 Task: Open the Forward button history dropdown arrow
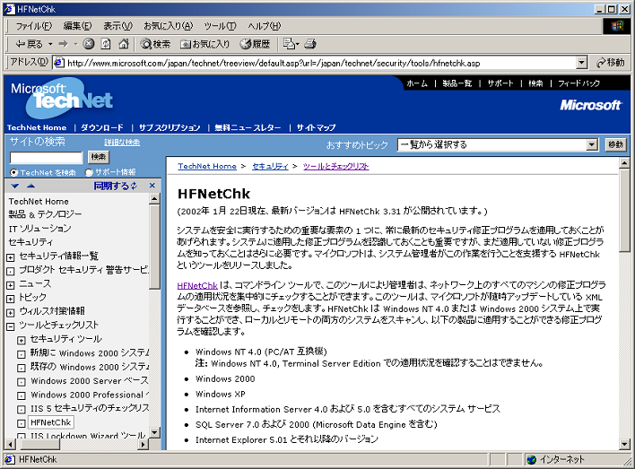pyautogui.click(x=75, y=44)
